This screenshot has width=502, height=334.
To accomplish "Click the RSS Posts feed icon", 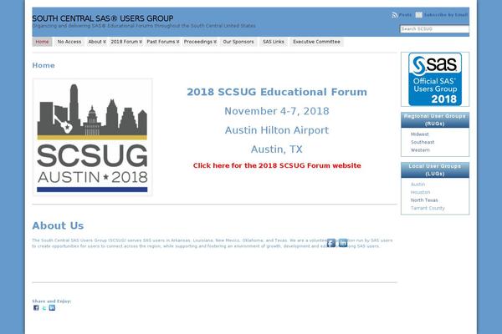I will pos(394,15).
